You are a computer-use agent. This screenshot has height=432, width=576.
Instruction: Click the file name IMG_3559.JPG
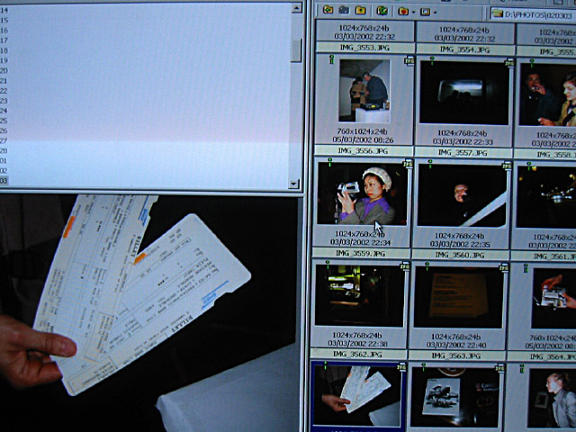360,254
